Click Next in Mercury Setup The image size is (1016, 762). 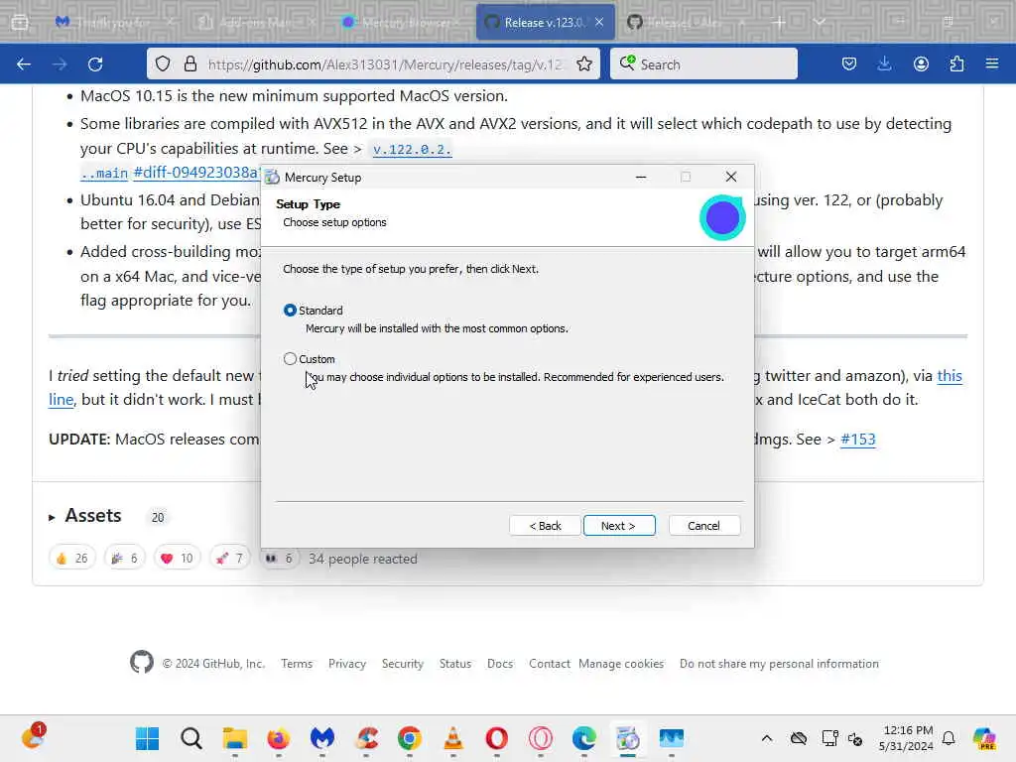click(619, 526)
